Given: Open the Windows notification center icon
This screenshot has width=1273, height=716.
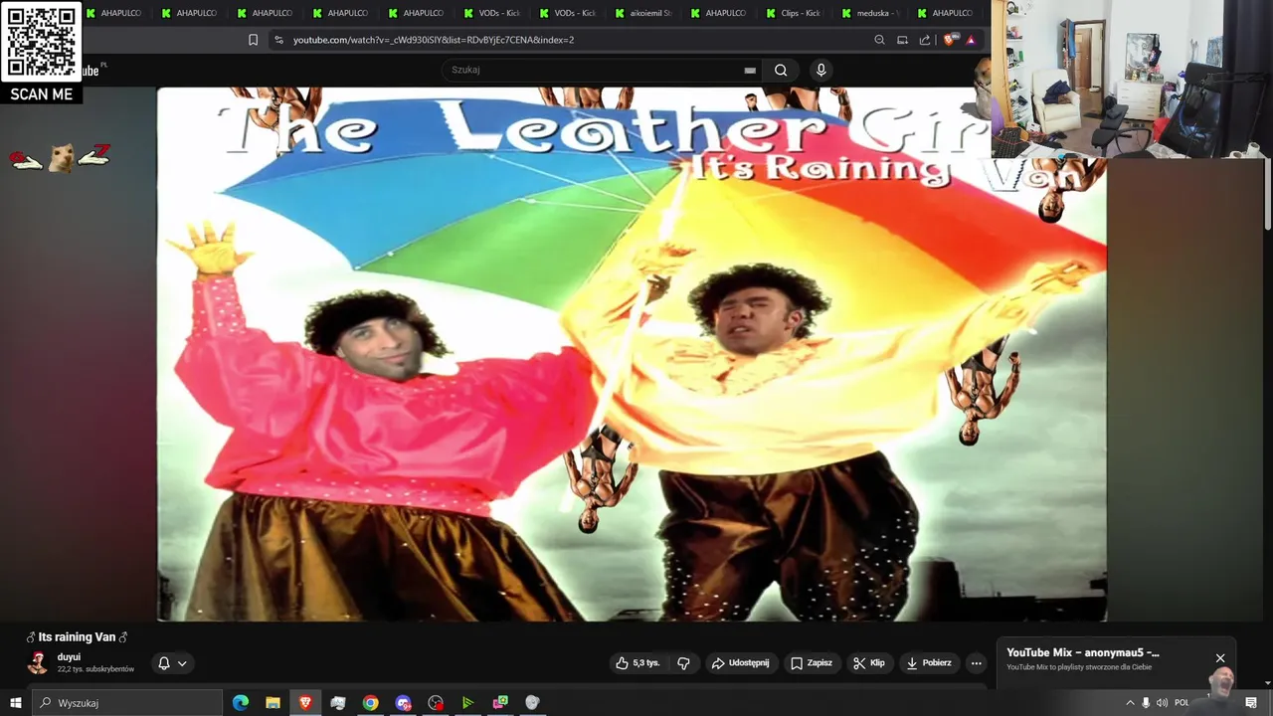Looking at the screenshot, I should coord(1251,703).
